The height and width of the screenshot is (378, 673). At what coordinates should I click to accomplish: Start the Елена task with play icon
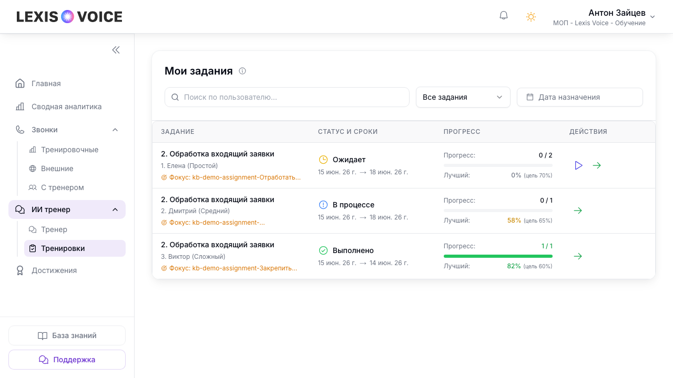[x=578, y=165]
